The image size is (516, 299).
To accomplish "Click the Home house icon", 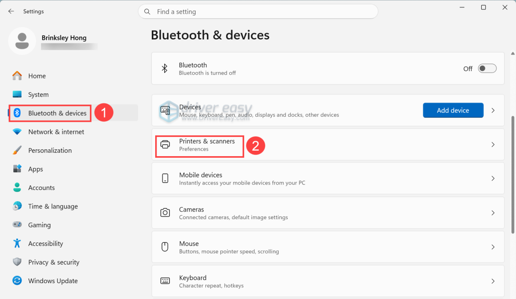I will (x=17, y=76).
